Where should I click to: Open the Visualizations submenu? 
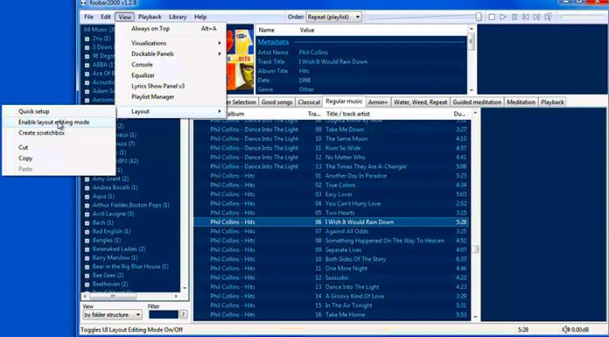pos(171,43)
